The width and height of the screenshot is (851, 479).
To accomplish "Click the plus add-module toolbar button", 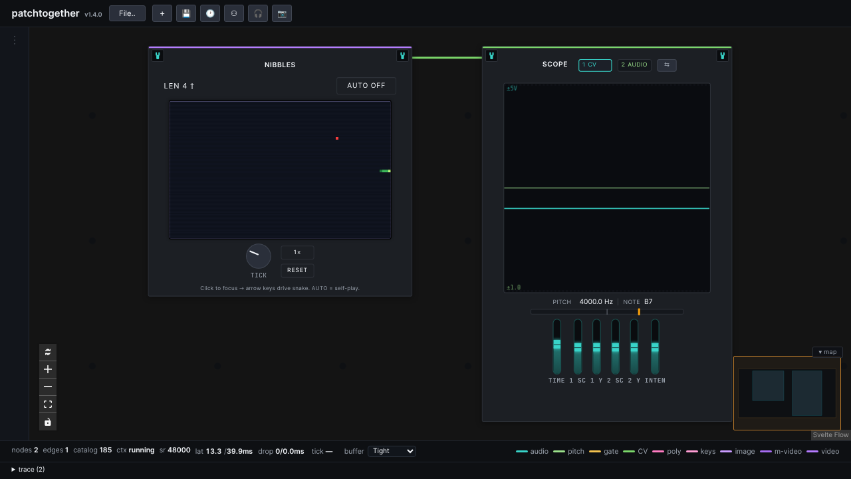I will [x=162, y=13].
